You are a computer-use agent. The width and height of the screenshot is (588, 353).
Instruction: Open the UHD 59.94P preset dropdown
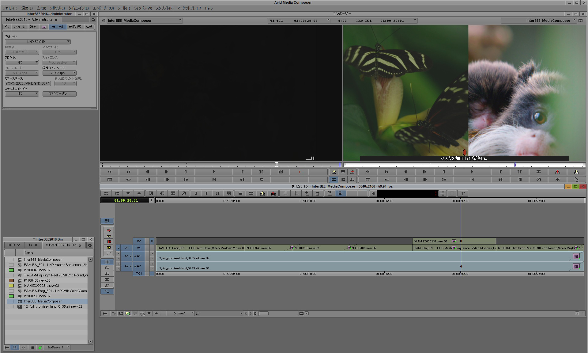pos(38,42)
